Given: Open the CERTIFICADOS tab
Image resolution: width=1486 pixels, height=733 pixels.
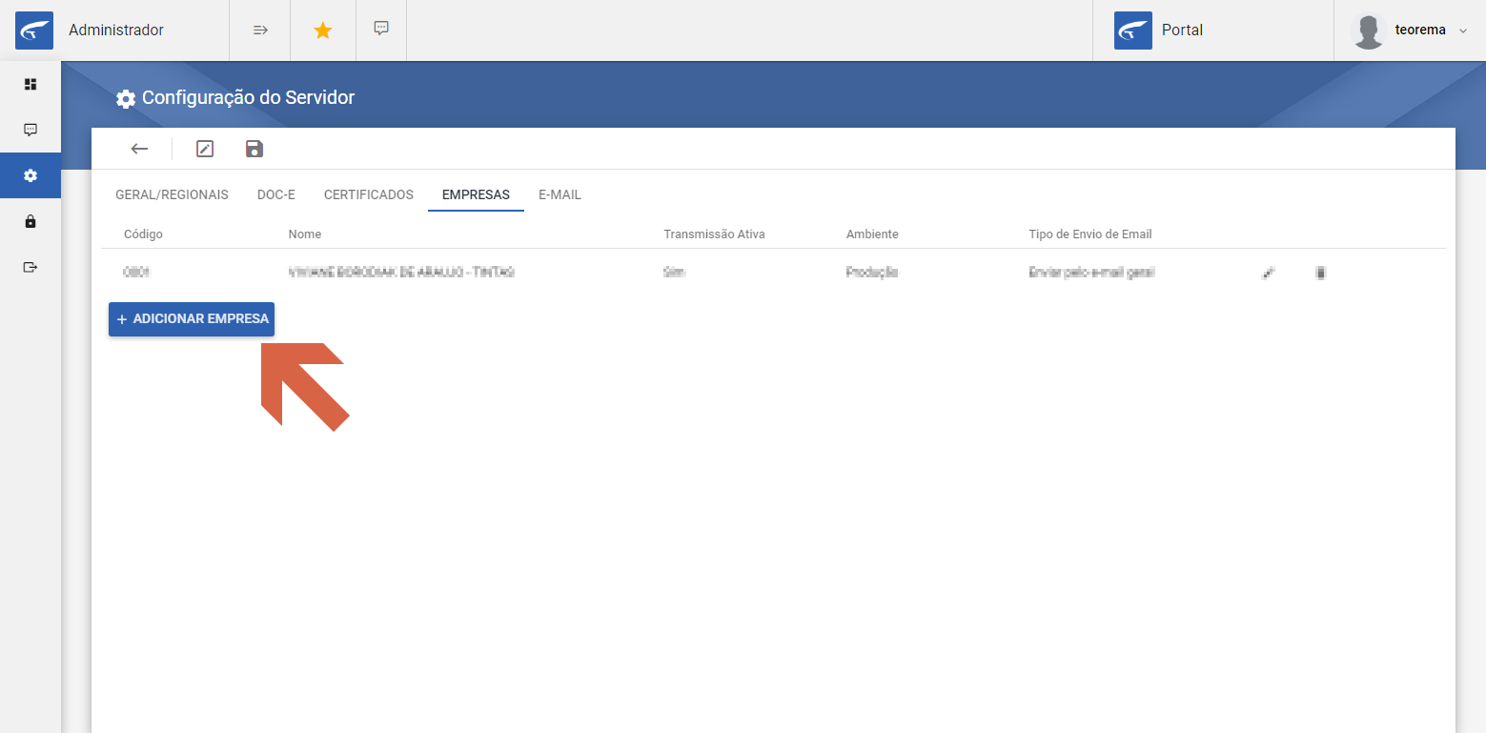Looking at the screenshot, I should click(369, 194).
